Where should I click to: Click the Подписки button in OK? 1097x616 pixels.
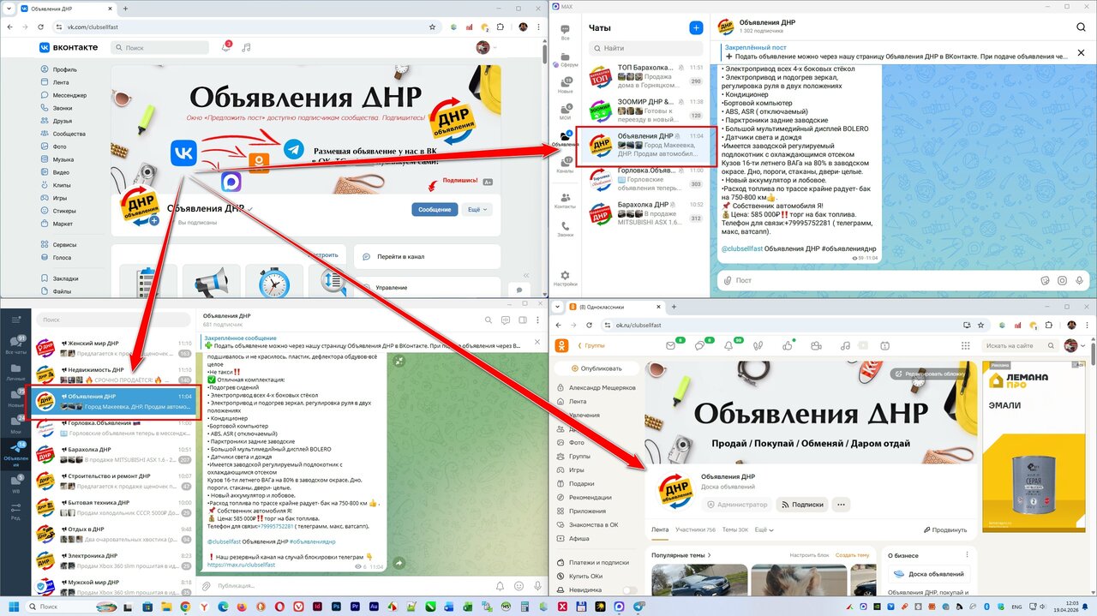[x=800, y=505]
